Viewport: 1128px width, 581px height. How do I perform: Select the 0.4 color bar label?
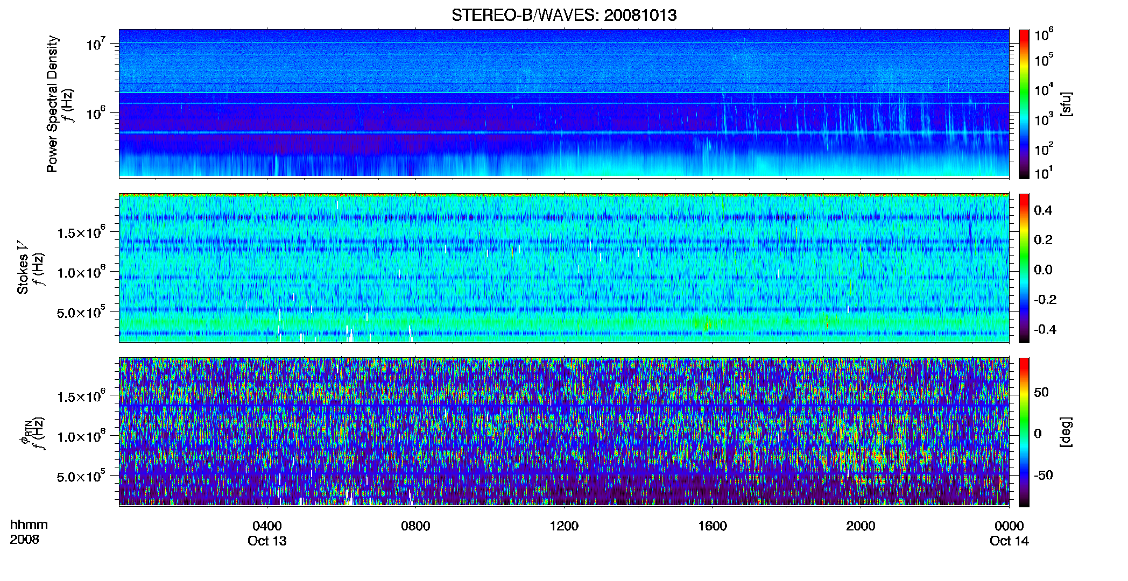(1043, 210)
